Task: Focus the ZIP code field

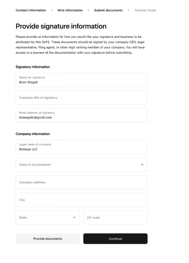Action: click(115, 218)
